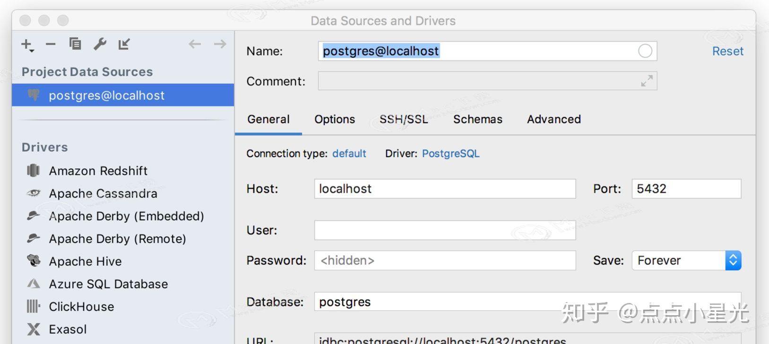Select postgres@localhost in Project Data Sources
The image size is (769, 344).
pyautogui.click(x=106, y=95)
